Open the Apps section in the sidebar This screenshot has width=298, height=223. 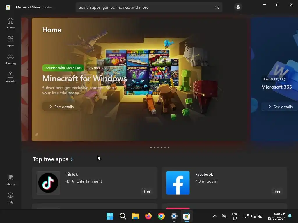tap(10, 41)
